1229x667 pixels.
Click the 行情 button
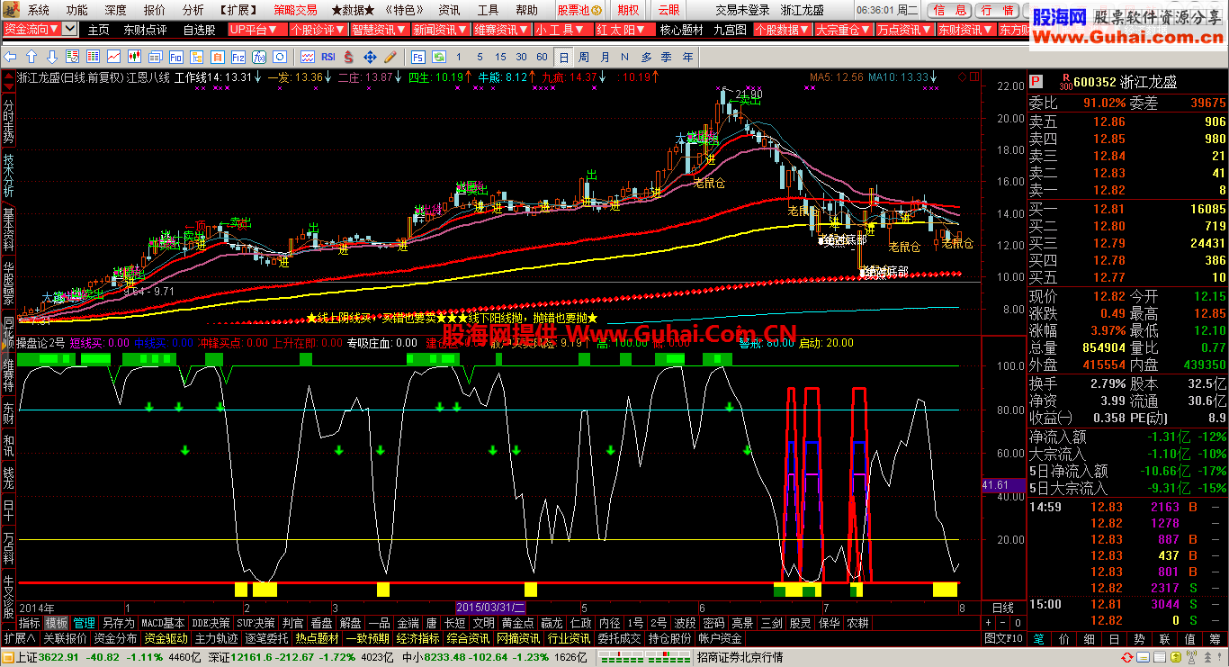click(997, 10)
